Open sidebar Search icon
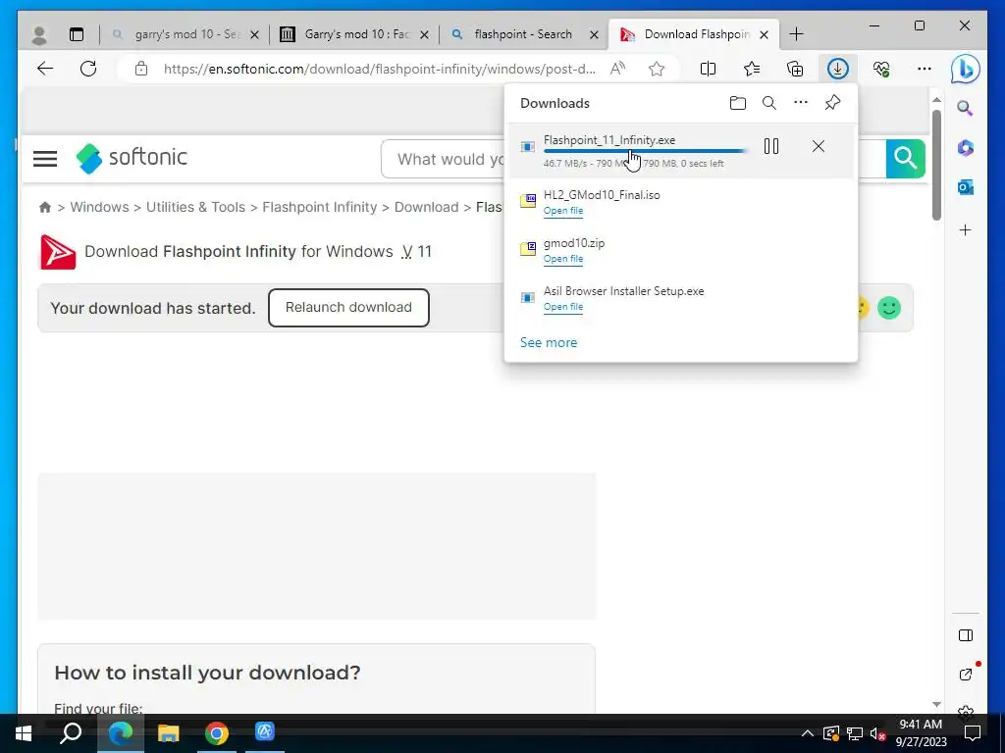 pyautogui.click(x=966, y=108)
